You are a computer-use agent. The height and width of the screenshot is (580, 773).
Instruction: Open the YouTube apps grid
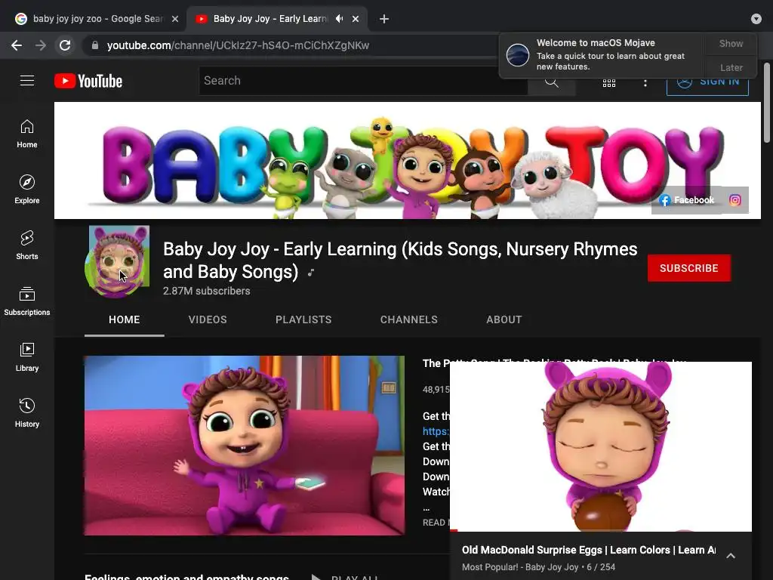click(x=609, y=82)
